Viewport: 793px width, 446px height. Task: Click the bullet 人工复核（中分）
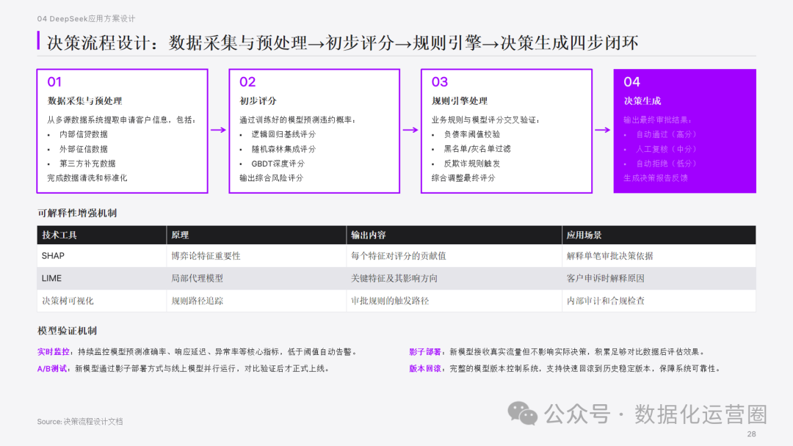(x=666, y=149)
